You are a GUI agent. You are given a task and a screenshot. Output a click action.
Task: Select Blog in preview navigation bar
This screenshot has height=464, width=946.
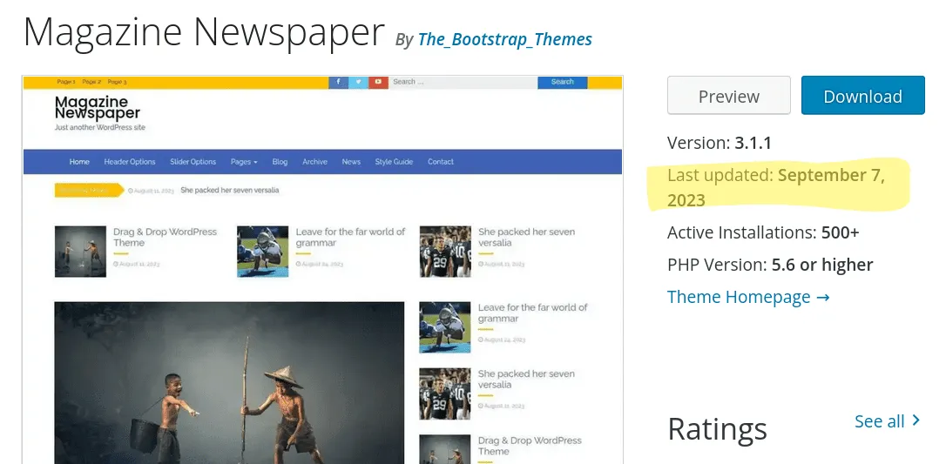tap(280, 162)
